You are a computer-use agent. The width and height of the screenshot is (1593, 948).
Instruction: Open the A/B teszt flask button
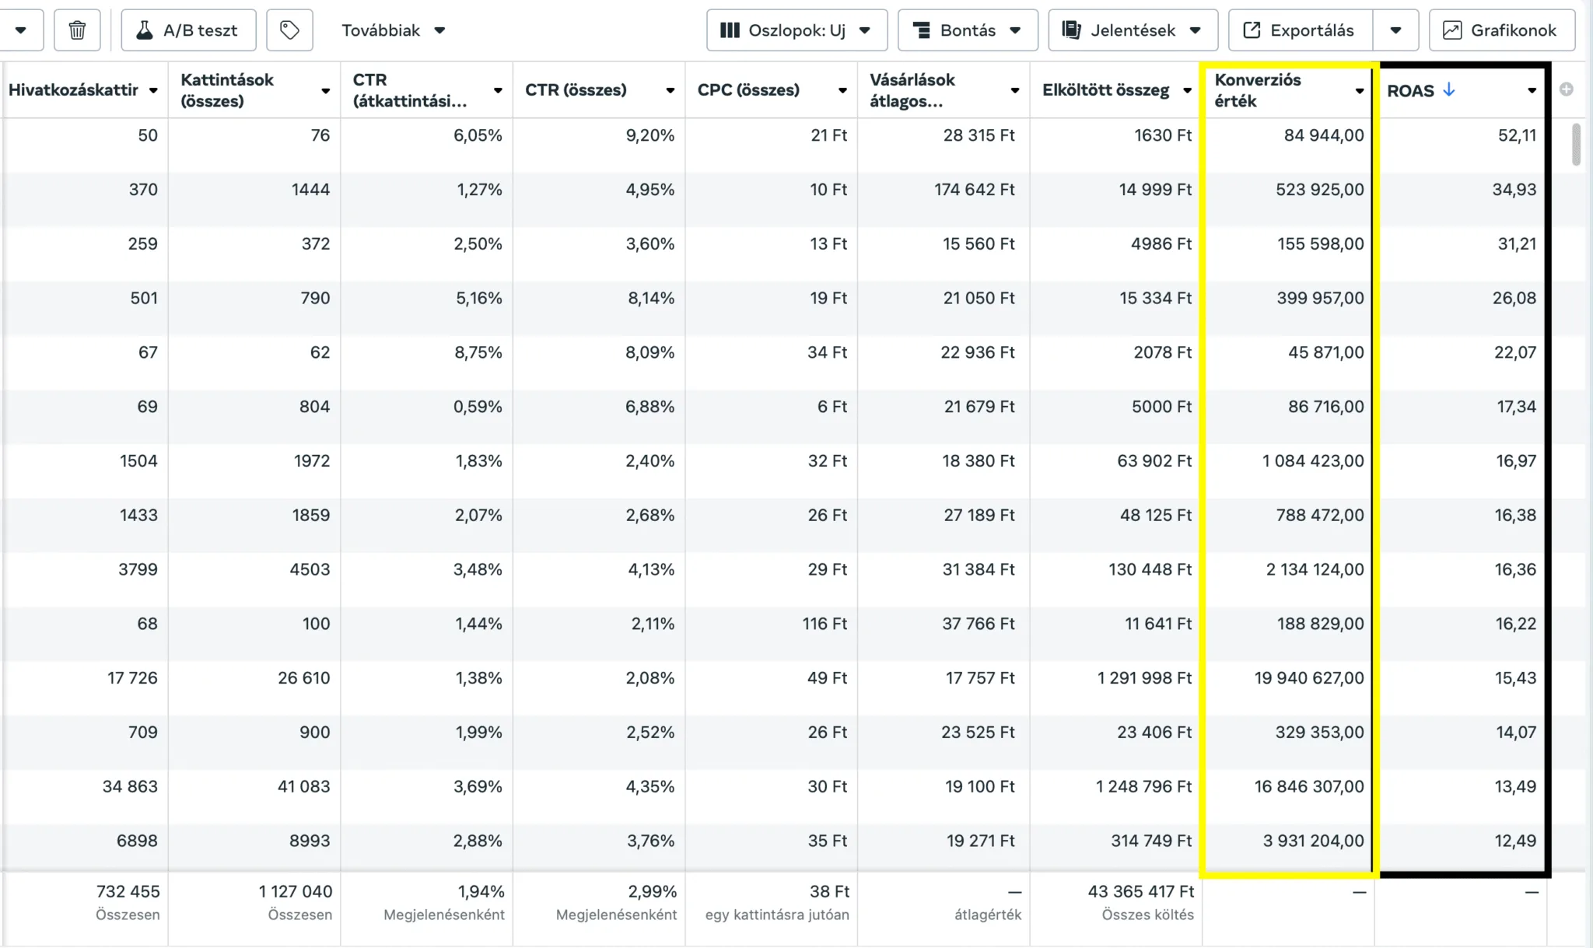(x=188, y=30)
